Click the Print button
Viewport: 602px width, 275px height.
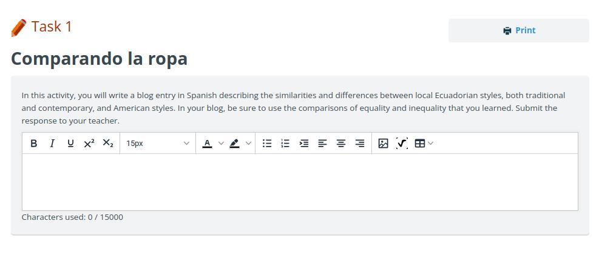pos(519,30)
